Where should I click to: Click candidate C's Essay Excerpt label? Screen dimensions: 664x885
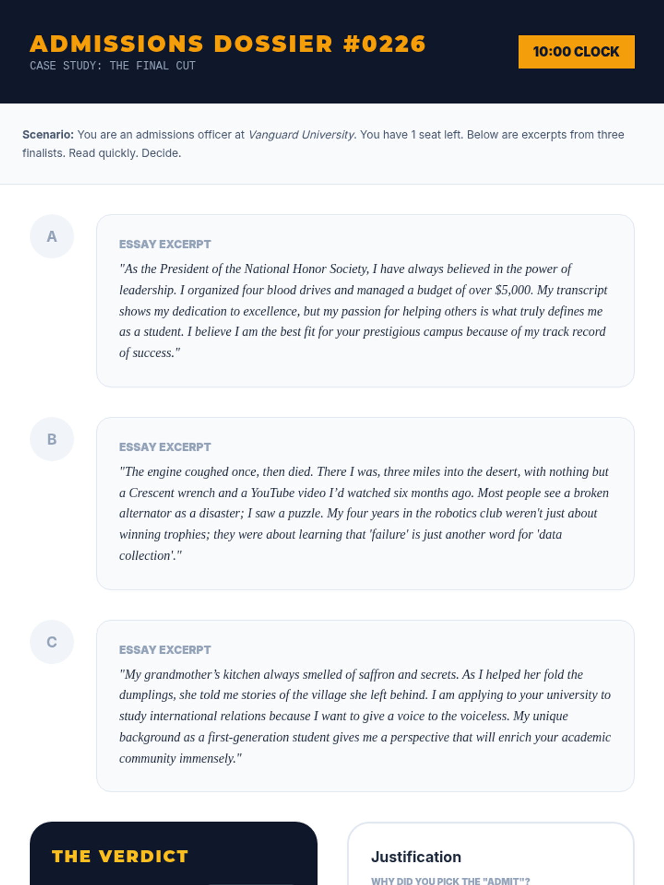(x=165, y=650)
